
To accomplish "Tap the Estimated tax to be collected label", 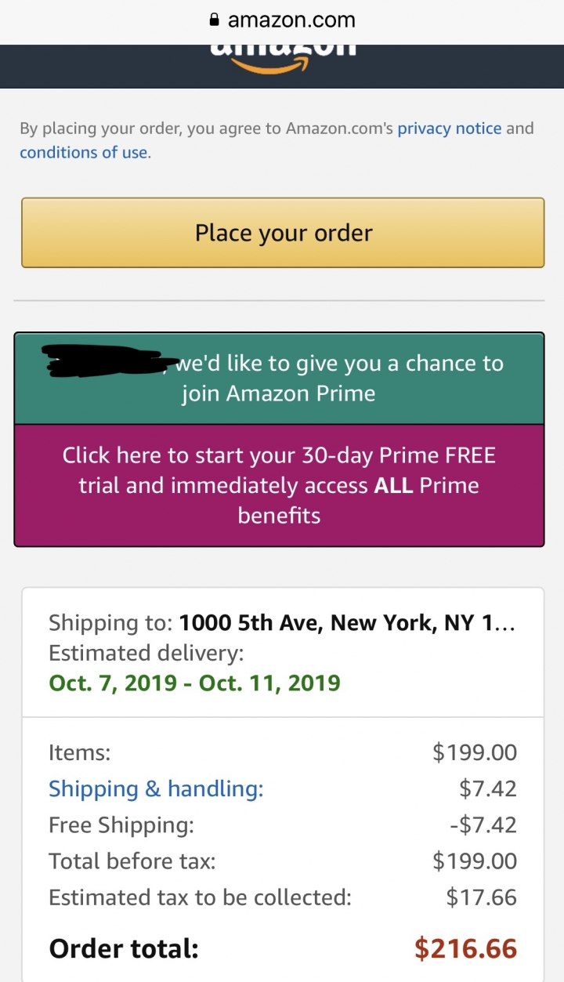I will coord(200,897).
